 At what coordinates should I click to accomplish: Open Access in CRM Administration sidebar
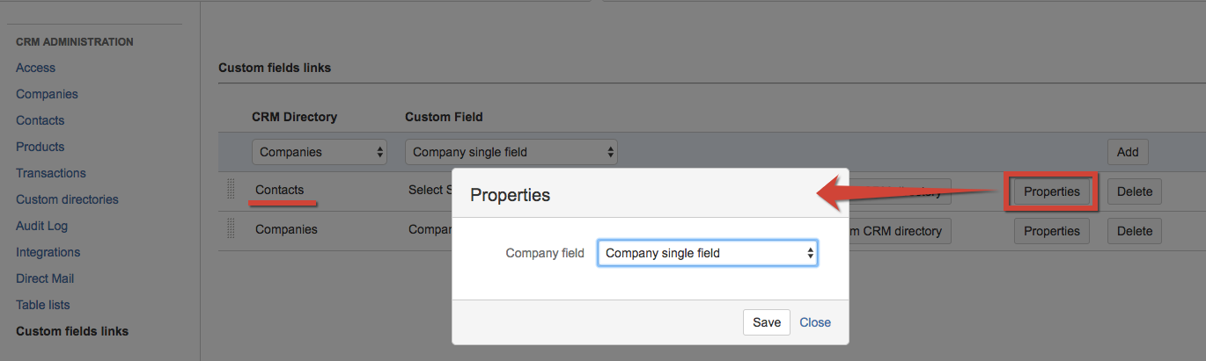tap(35, 68)
